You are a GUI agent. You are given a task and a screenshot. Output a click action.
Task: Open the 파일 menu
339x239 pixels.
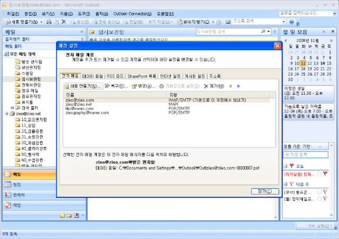(x=13, y=14)
